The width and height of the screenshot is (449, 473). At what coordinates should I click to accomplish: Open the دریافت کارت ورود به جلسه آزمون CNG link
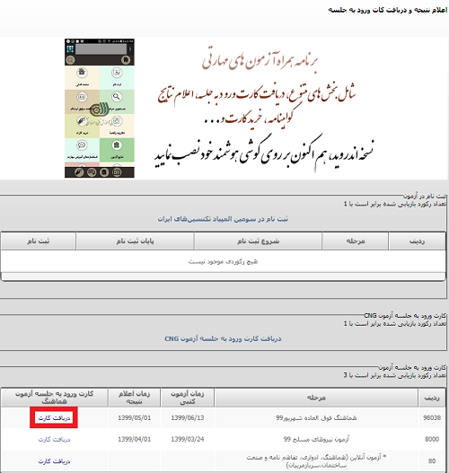click(x=223, y=338)
